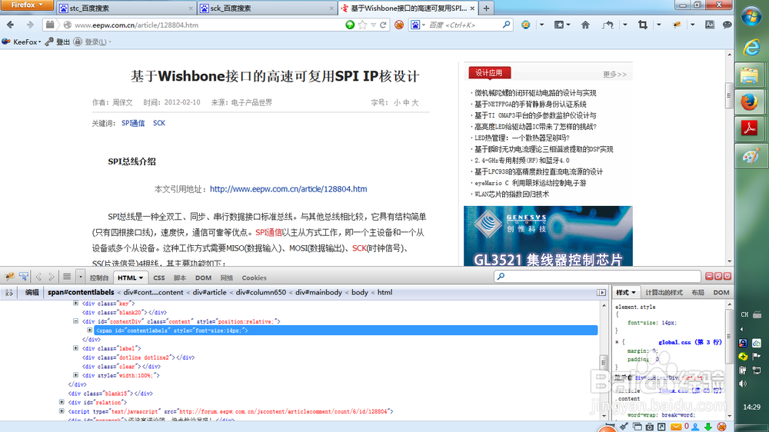769x432 pixels.
Task: Open the SPI通信 keyword link
Action: coord(133,123)
